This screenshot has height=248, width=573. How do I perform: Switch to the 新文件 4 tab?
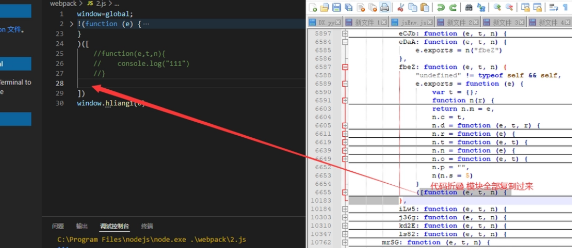coord(550,22)
